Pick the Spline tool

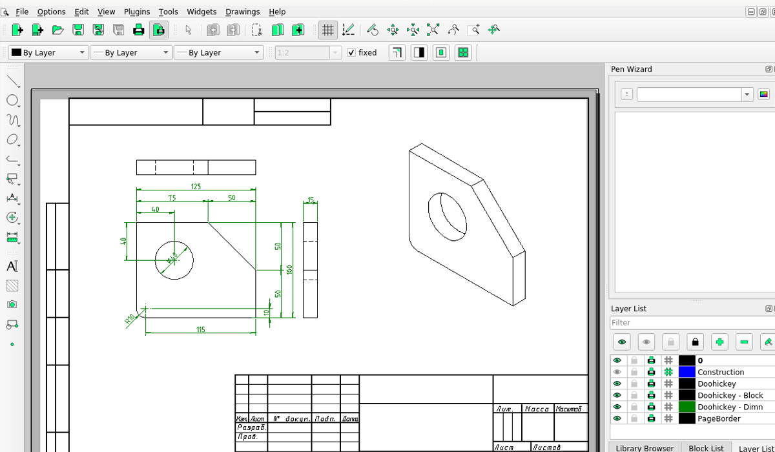12,119
